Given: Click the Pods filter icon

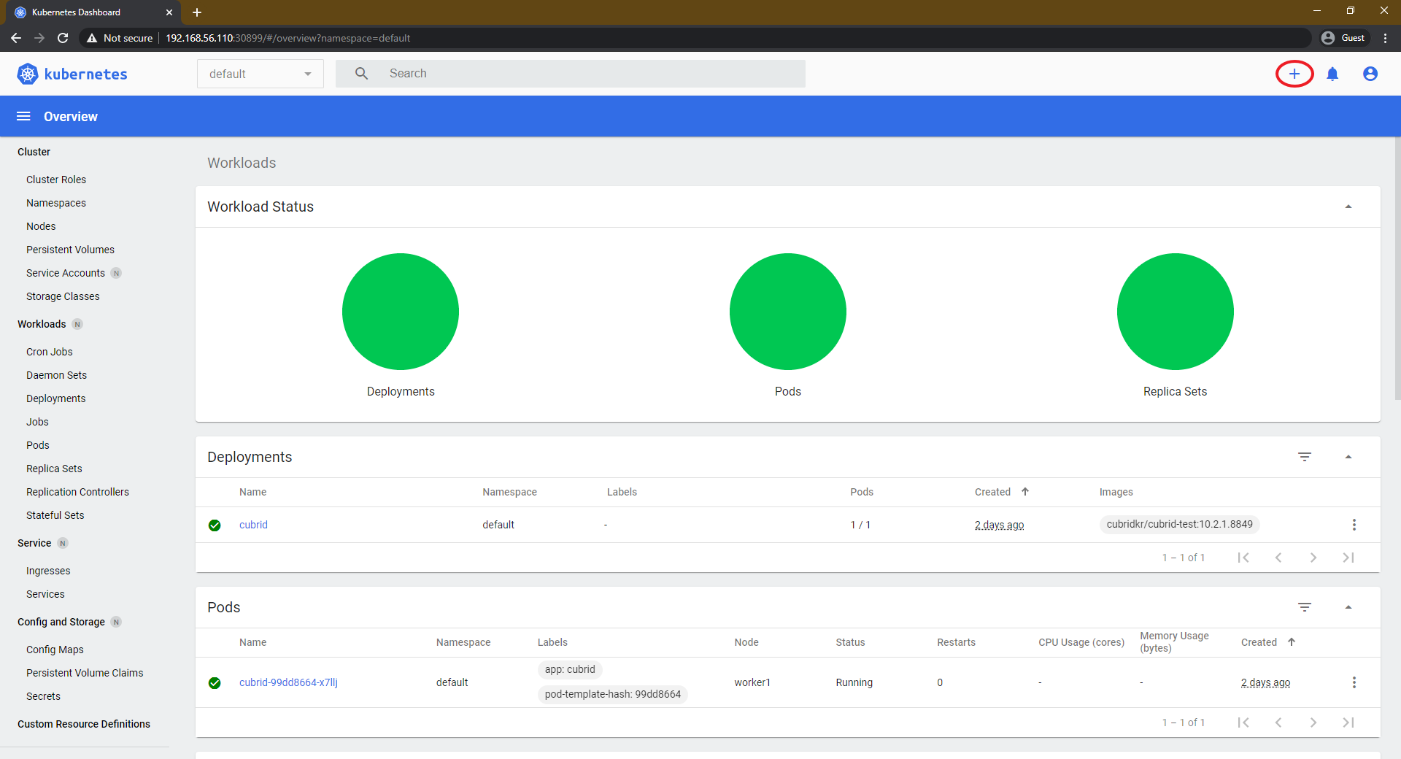Looking at the screenshot, I should [1305, 607].
